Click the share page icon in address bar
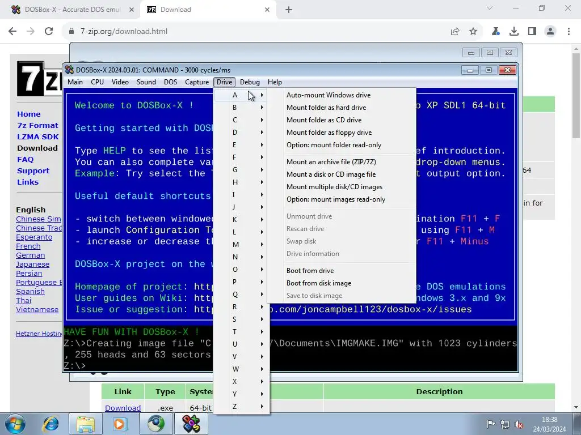The height and width of the screenshot is (435, 581). (x=455, y=32)
